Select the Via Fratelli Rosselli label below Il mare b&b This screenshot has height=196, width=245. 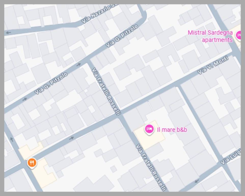click(151, 167)
